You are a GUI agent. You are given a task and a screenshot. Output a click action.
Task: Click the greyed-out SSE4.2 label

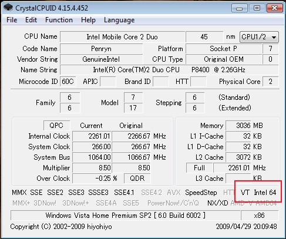coord(152,193)
